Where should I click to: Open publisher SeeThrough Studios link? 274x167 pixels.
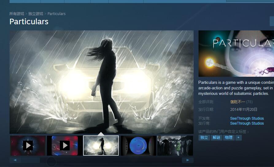pyautogui.click(x=247, y=123)
